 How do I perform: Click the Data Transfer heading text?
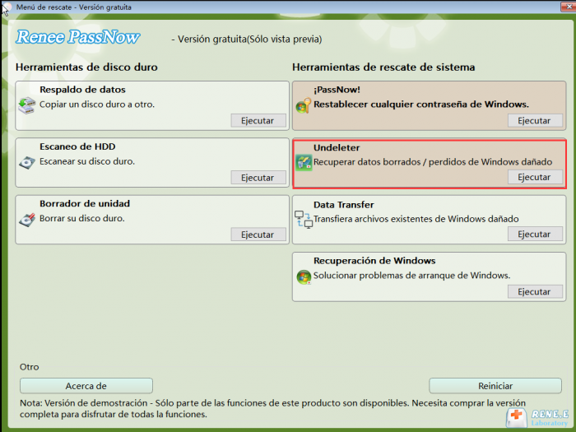coord(343,205)
